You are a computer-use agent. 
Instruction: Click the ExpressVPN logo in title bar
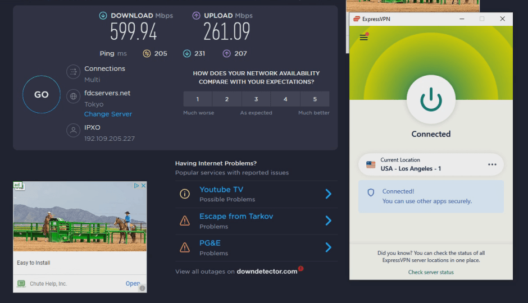(x=357, y=19)
